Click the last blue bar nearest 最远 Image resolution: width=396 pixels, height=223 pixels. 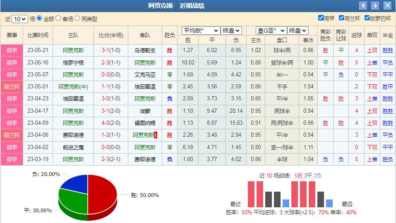click(x=329, y=203)
